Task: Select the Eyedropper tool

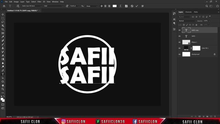Action: coord(3,37)
